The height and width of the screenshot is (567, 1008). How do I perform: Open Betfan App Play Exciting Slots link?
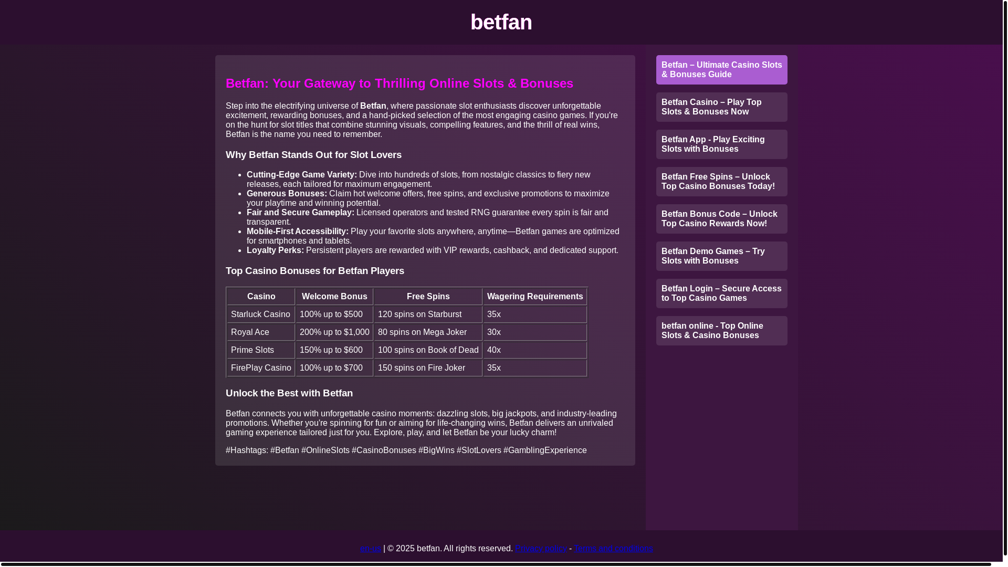[x=721, y=144]
